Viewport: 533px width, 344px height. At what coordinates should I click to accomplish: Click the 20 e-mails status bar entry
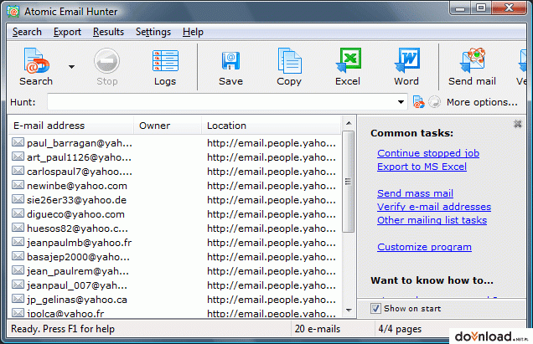318,329
